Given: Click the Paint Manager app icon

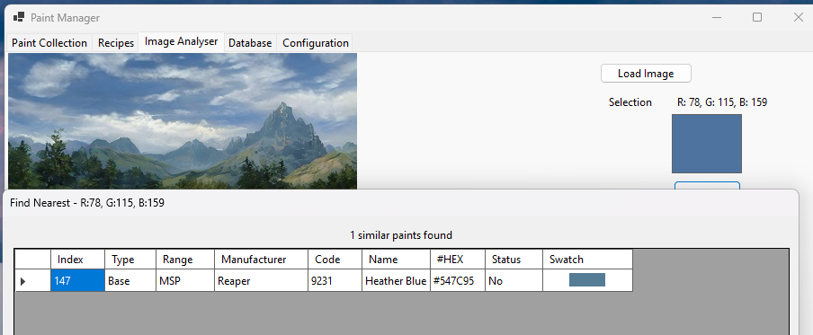Looking at the screenshot, I should [x=19, y=18].
